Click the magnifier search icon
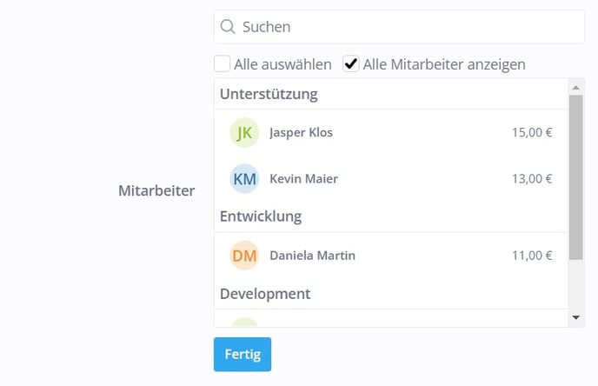Viewport: 598px width, 386px height. [228, 27]
